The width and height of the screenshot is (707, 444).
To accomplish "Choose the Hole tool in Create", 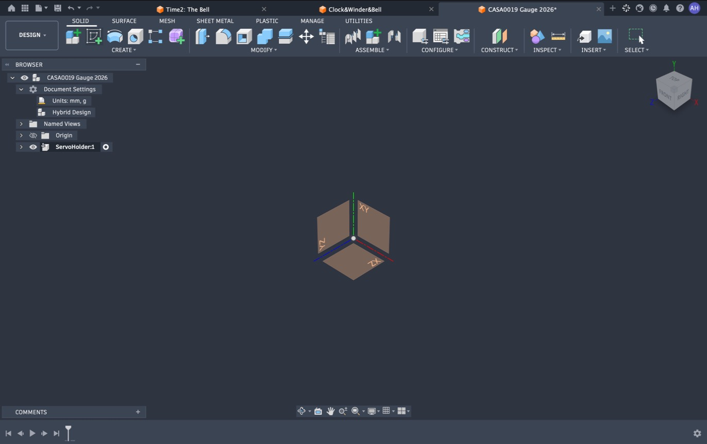I will pyautogui.click(x=135, y=36).
